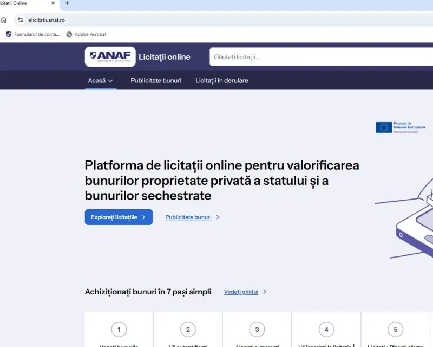
Task: Open the Licitații în derulare navigation item
Action: coord(221,80)
